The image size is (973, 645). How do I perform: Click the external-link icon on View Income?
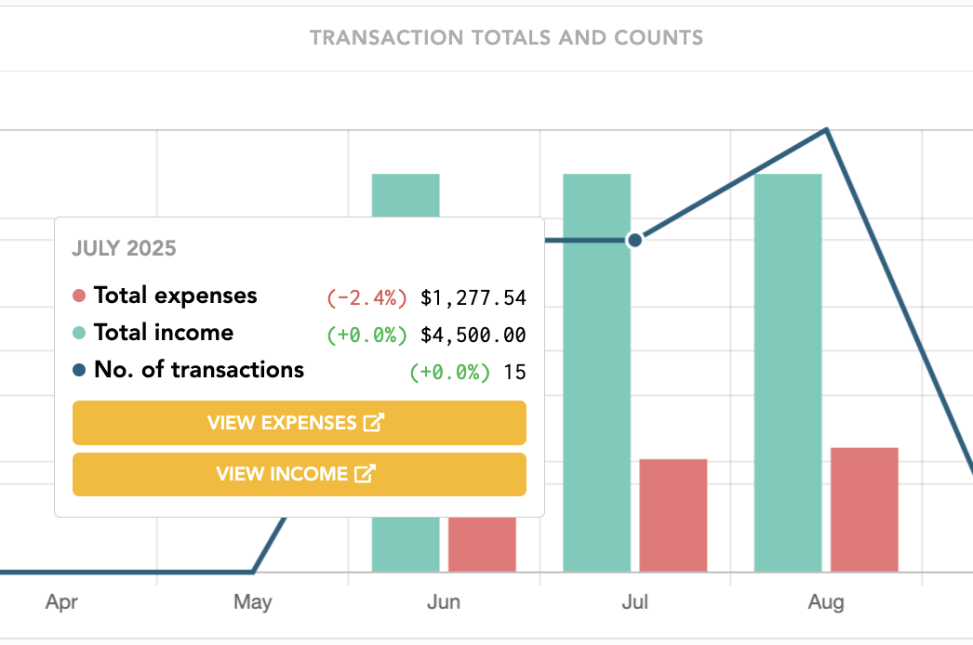point(365,474)
